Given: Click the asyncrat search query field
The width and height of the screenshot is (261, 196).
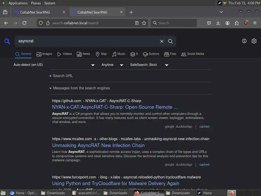Looking at the screenshot, I should tap(87, 41).
